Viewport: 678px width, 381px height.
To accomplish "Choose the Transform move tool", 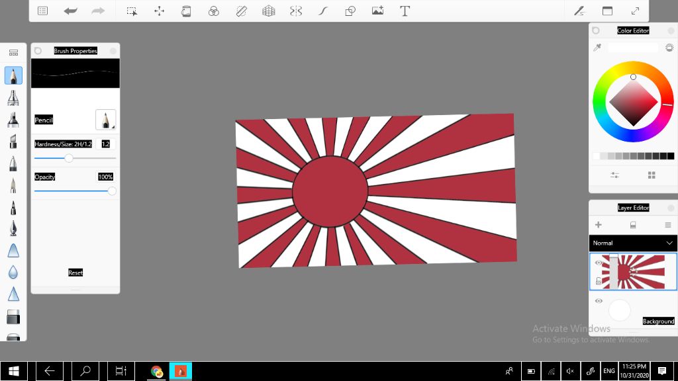I will click(159, 11).
